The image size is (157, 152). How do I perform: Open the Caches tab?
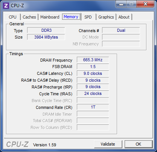click(29, 17)
